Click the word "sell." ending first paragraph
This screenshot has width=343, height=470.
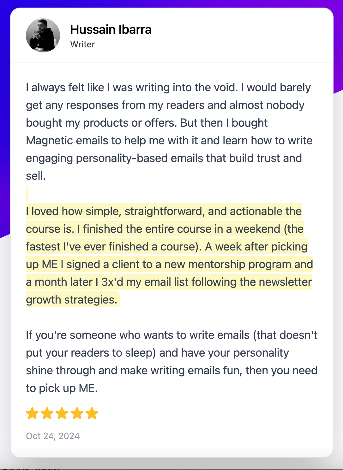click(36, 176)
